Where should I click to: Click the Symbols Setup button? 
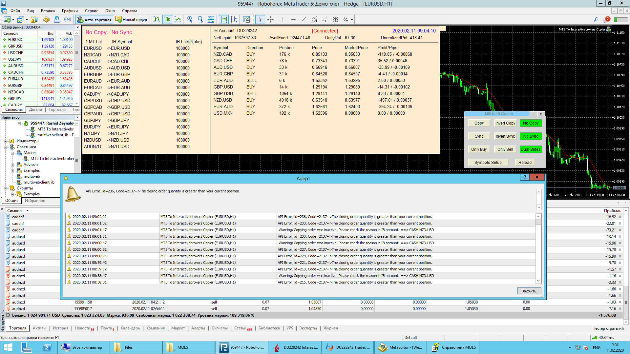point(488,163)
